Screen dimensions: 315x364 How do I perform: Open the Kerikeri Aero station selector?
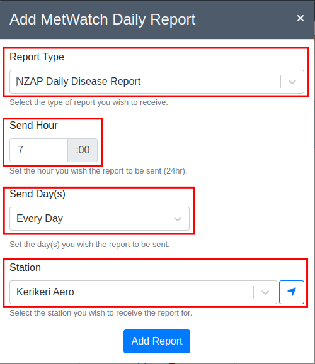[143, 292]
